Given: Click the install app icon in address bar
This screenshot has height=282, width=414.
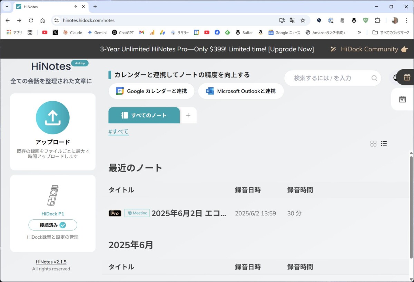Looking at the screenshot, I should [x=282, y=20].
